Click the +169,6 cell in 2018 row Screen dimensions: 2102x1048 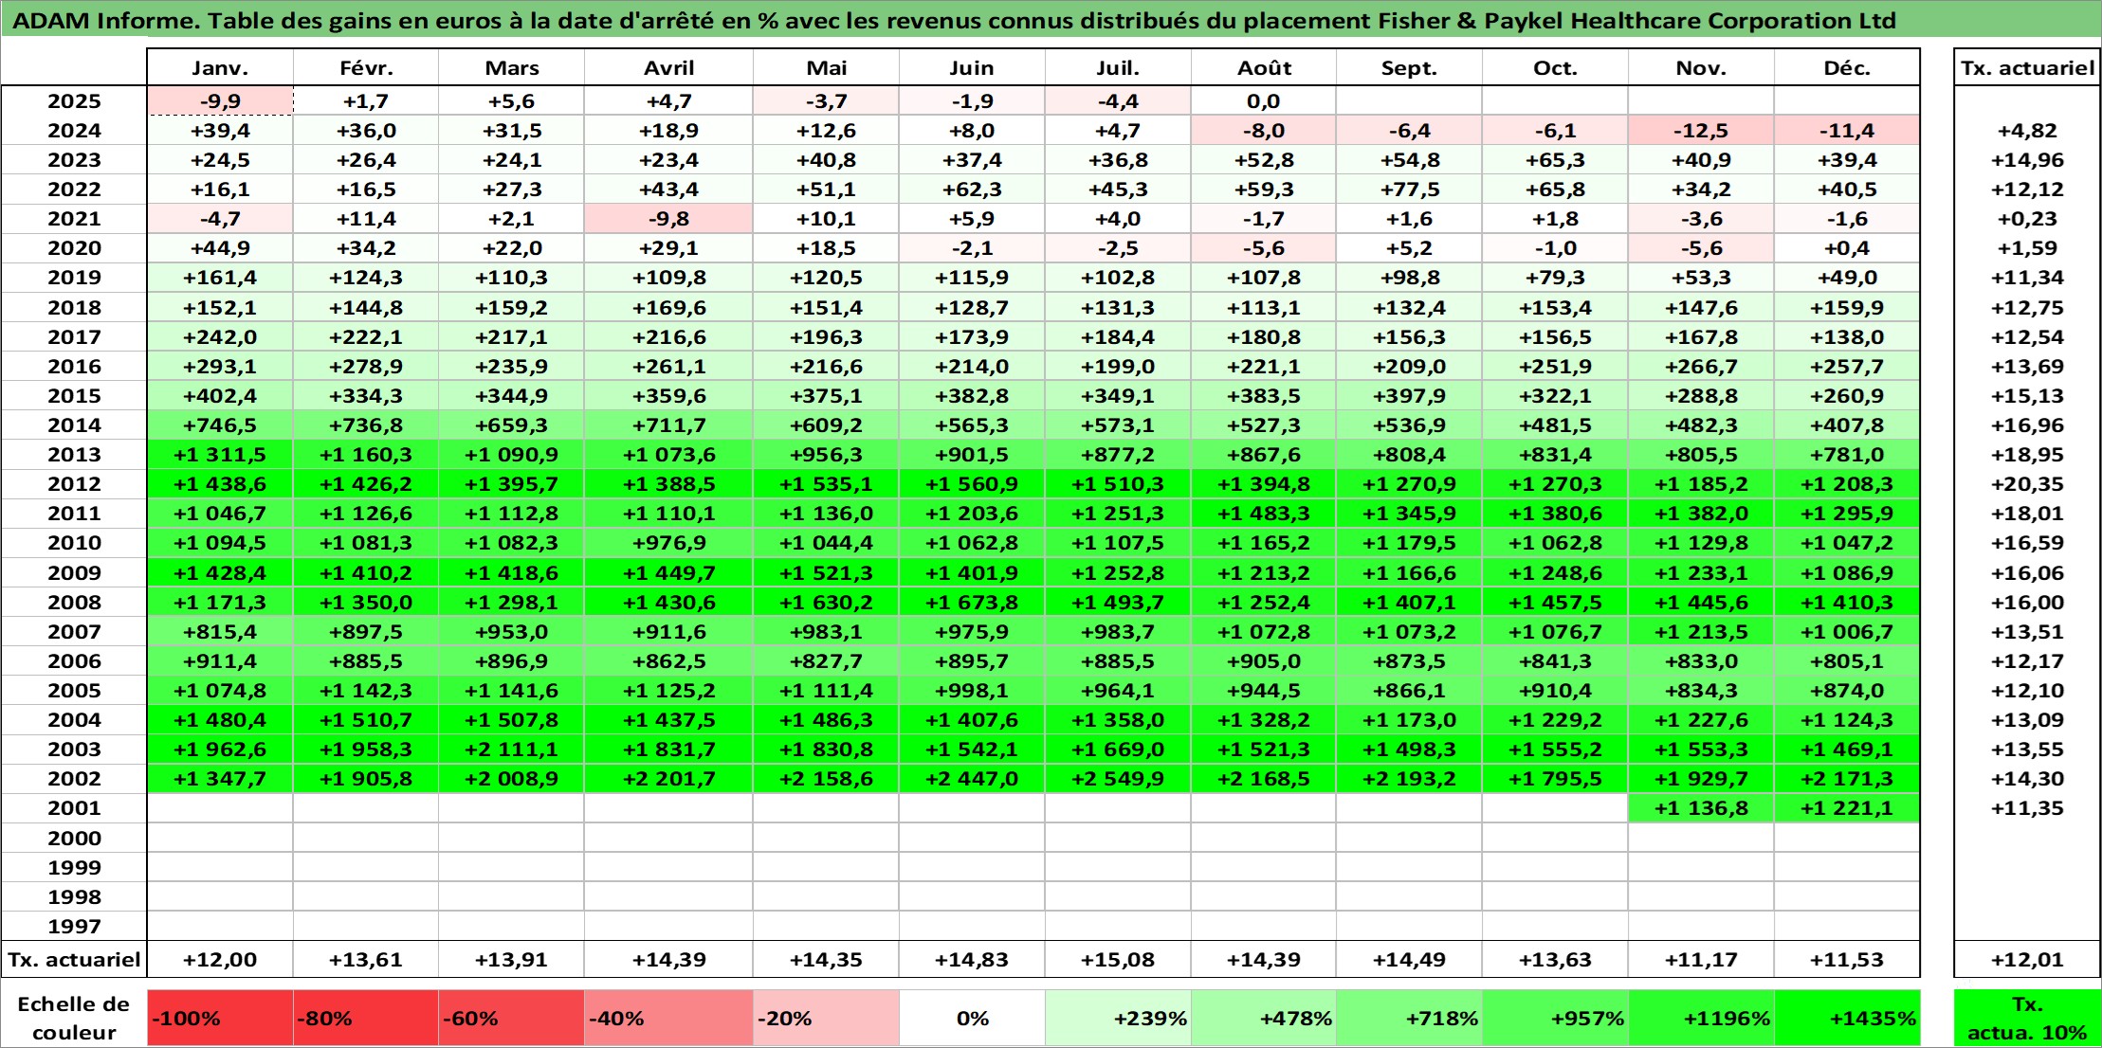pos(669,308)
